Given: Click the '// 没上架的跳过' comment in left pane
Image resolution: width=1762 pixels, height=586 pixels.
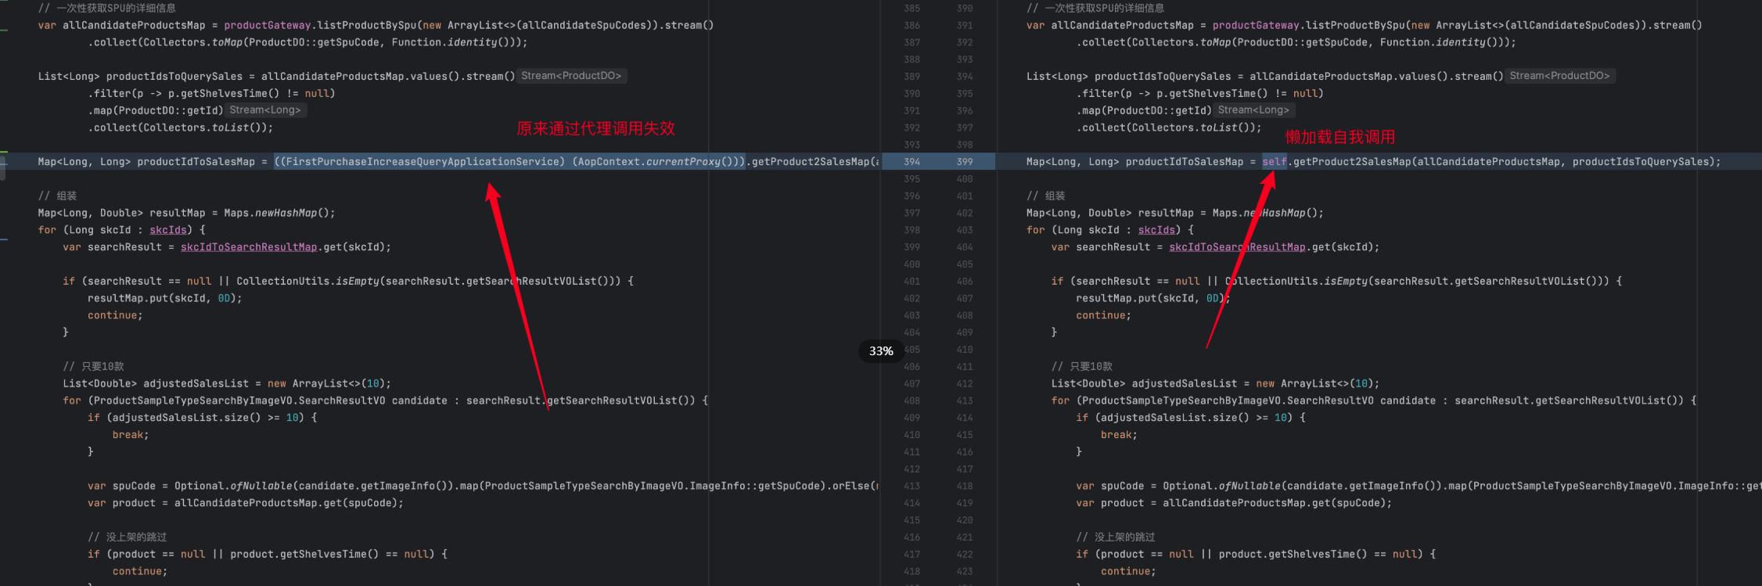Looking at the screenshot, I should [127, 537].
